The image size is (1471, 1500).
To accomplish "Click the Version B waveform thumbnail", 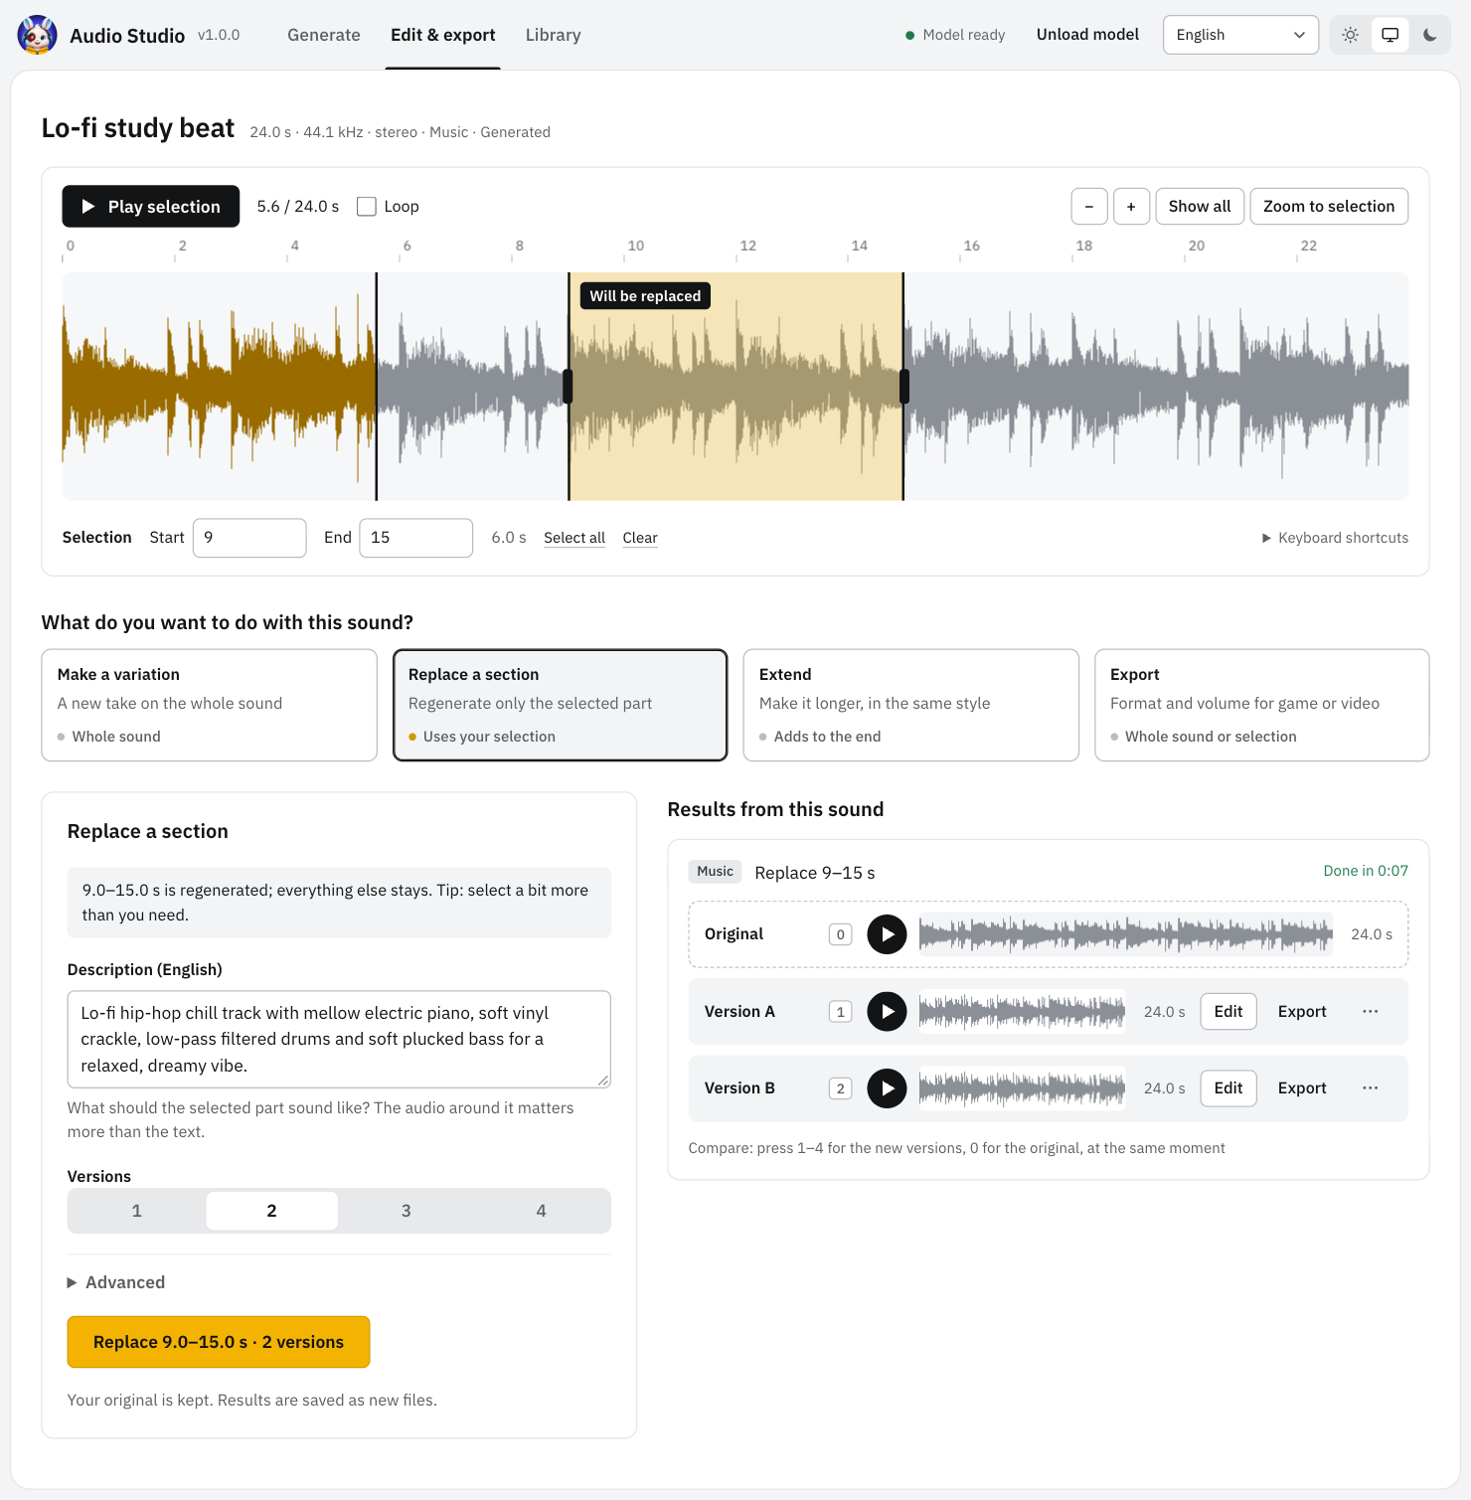I will point(1023,1088).
